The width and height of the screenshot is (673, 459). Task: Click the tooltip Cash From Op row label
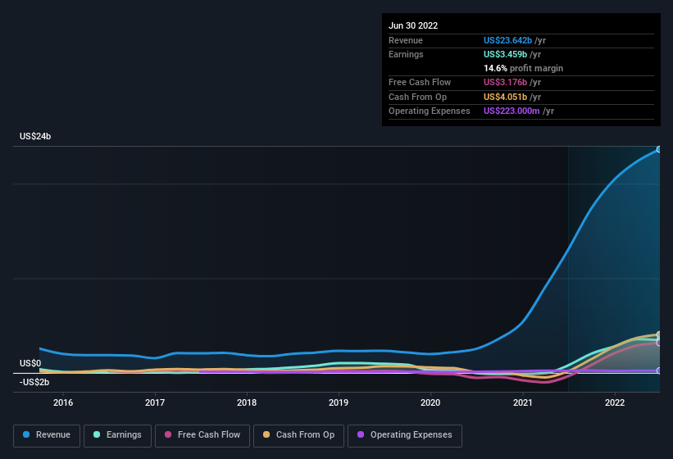417,97
